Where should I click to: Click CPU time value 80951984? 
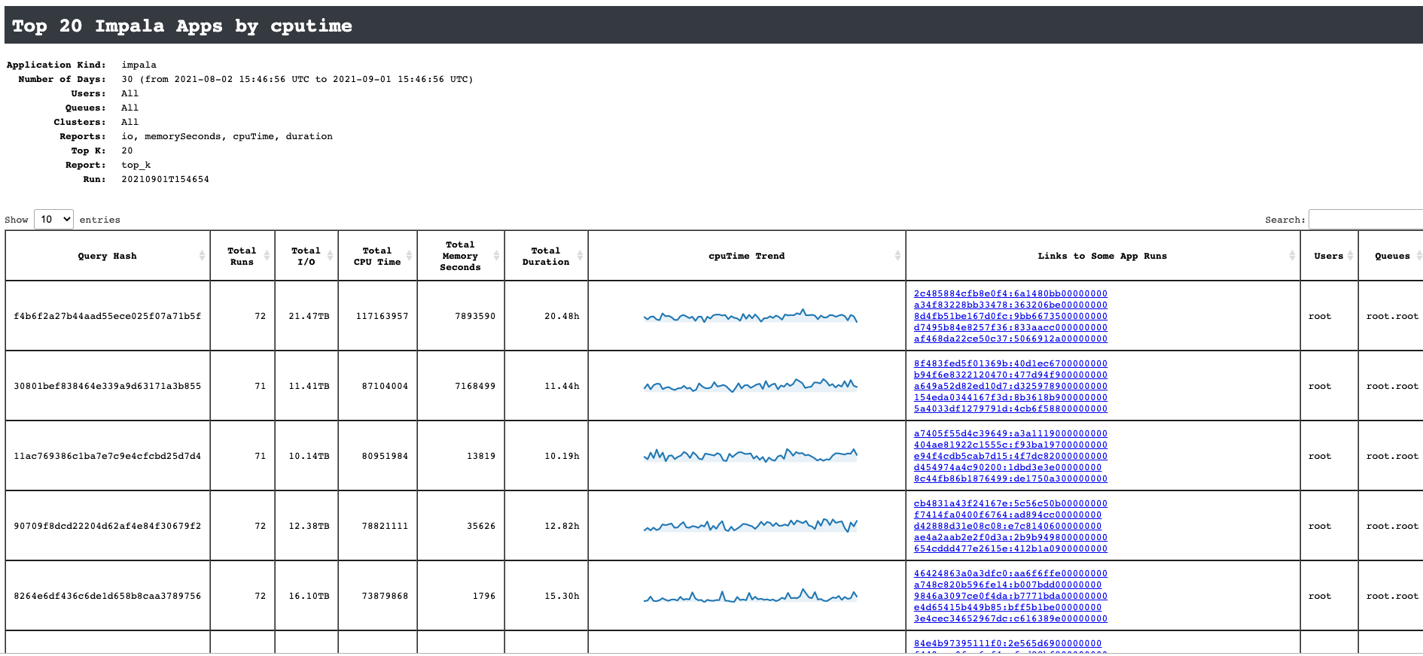[x=385, y=456]
